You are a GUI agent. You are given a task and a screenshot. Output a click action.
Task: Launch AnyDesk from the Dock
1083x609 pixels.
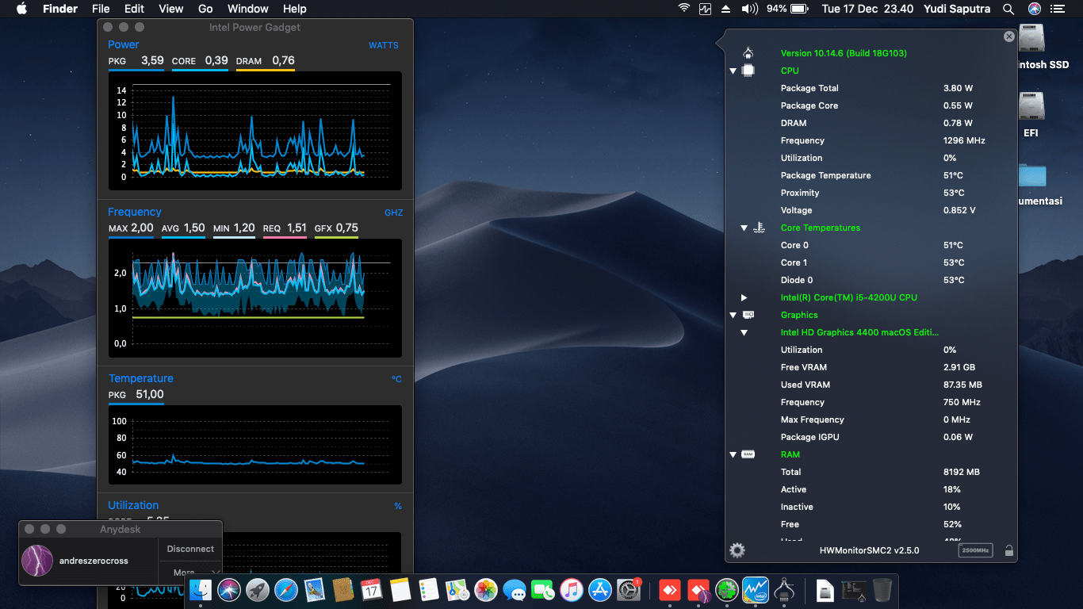(670, 590)
